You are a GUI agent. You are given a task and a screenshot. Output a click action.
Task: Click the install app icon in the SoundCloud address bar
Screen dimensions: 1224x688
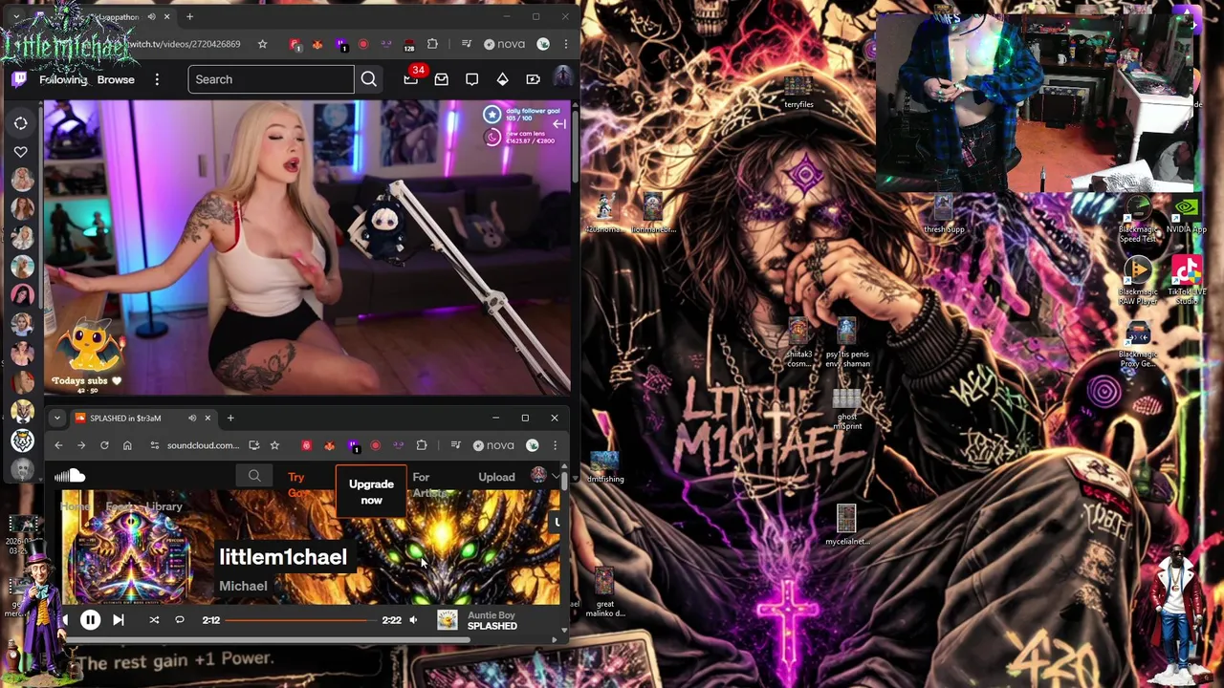253,445
